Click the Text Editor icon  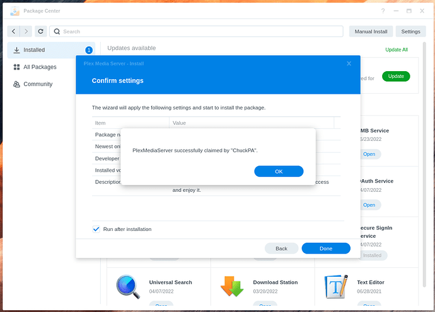click(336, 287)
